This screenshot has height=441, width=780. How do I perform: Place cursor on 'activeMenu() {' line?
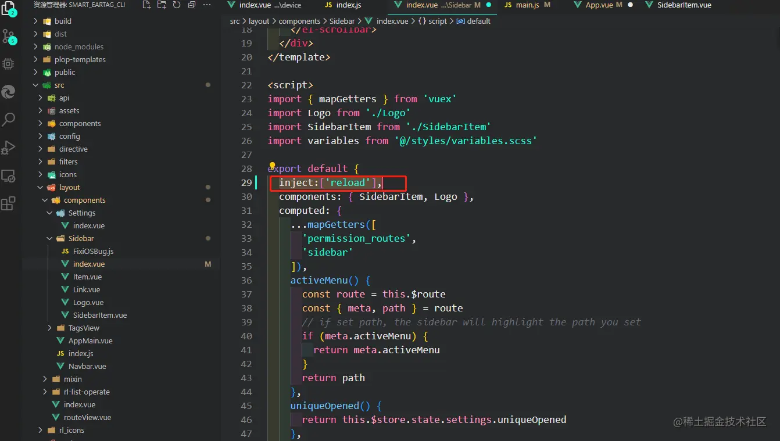click(330, 280)
